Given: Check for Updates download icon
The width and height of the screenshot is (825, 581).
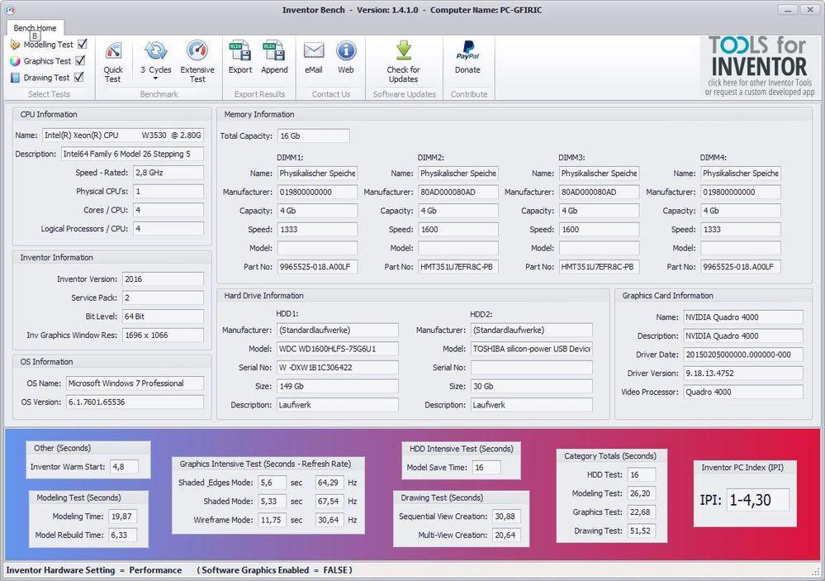Looking at the screenshot, I should (404, 50).
